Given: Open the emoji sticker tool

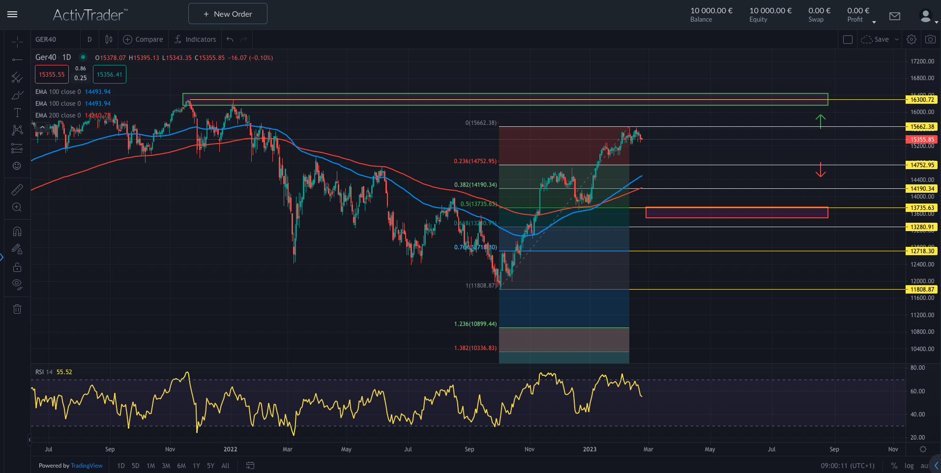Looking at the screenshot, I should [x=17, y=166].
